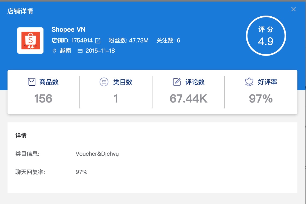Click the category count value 1
The image size is (306, 204).
pyautogui.click(x=116, y=99)
